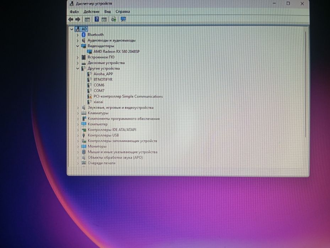Minimize the Диспетчер устройств window
330x248 pixels.
click(274, 3)
